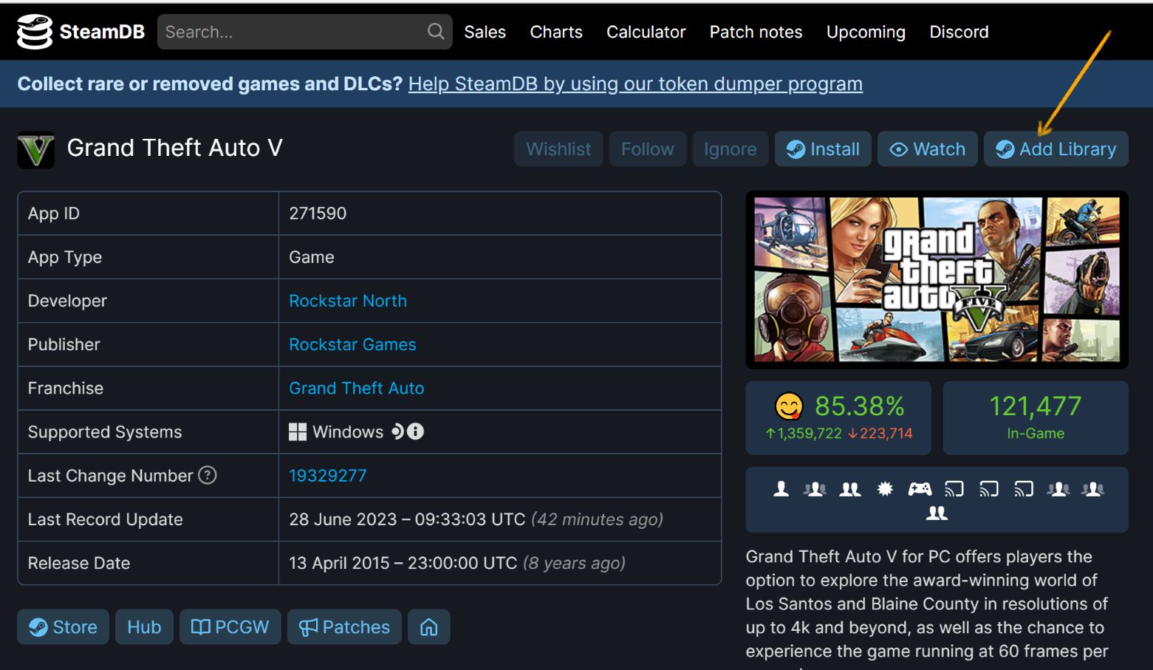Image resolution: width=1153 pixels, height=670 pixels.
Task: Click the info icon beside Windows
Action: (x=416, y=431)
